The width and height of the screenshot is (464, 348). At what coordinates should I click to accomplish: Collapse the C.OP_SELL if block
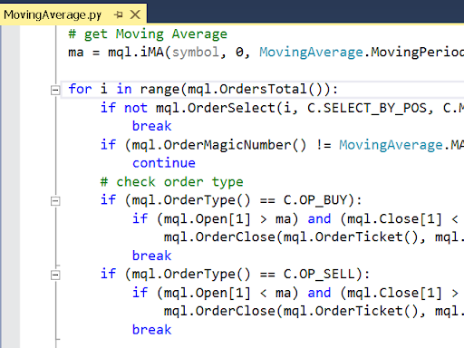point(55,275)
